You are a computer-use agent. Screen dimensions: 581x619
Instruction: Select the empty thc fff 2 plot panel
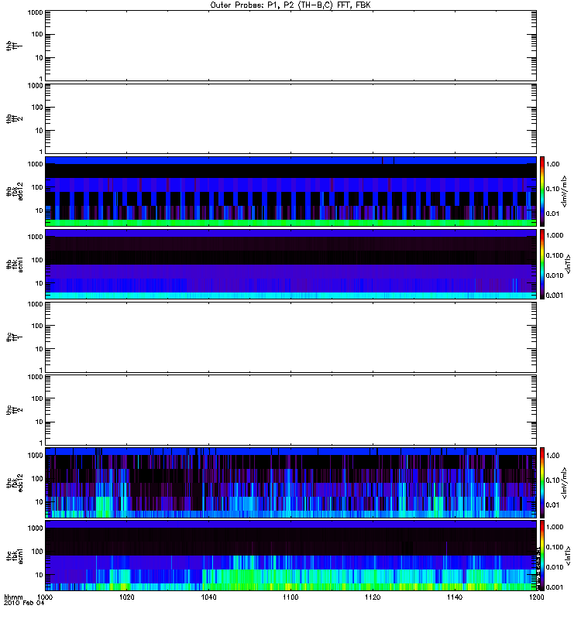click(x=290, y=410)
